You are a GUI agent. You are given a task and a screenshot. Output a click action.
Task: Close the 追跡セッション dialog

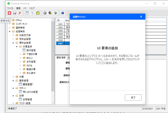[x=141, y=17]
